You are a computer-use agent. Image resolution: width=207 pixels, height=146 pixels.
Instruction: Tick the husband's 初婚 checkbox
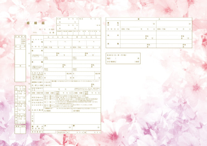tap(45, 93)
